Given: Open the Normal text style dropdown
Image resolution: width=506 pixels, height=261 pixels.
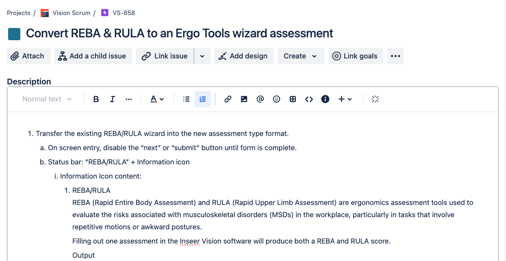Looking at the screenshot, I should click(x=47, y=99).
